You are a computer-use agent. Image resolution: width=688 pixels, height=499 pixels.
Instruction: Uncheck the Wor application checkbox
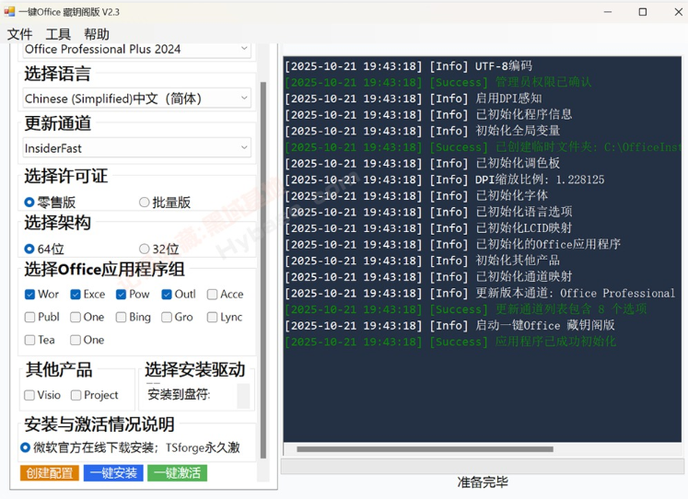pyautogui.click(x=29, y=295)
